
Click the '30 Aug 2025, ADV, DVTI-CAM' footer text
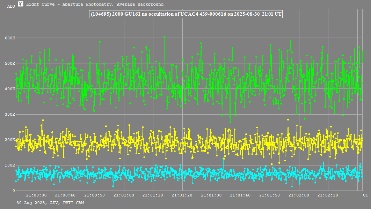tap(50, 203)
